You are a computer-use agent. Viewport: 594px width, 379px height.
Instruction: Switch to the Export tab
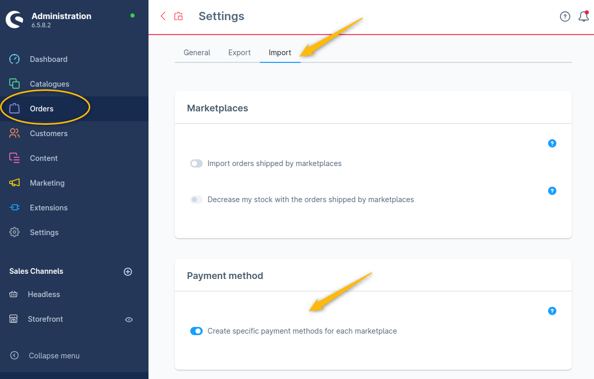(x=239, y=53)
